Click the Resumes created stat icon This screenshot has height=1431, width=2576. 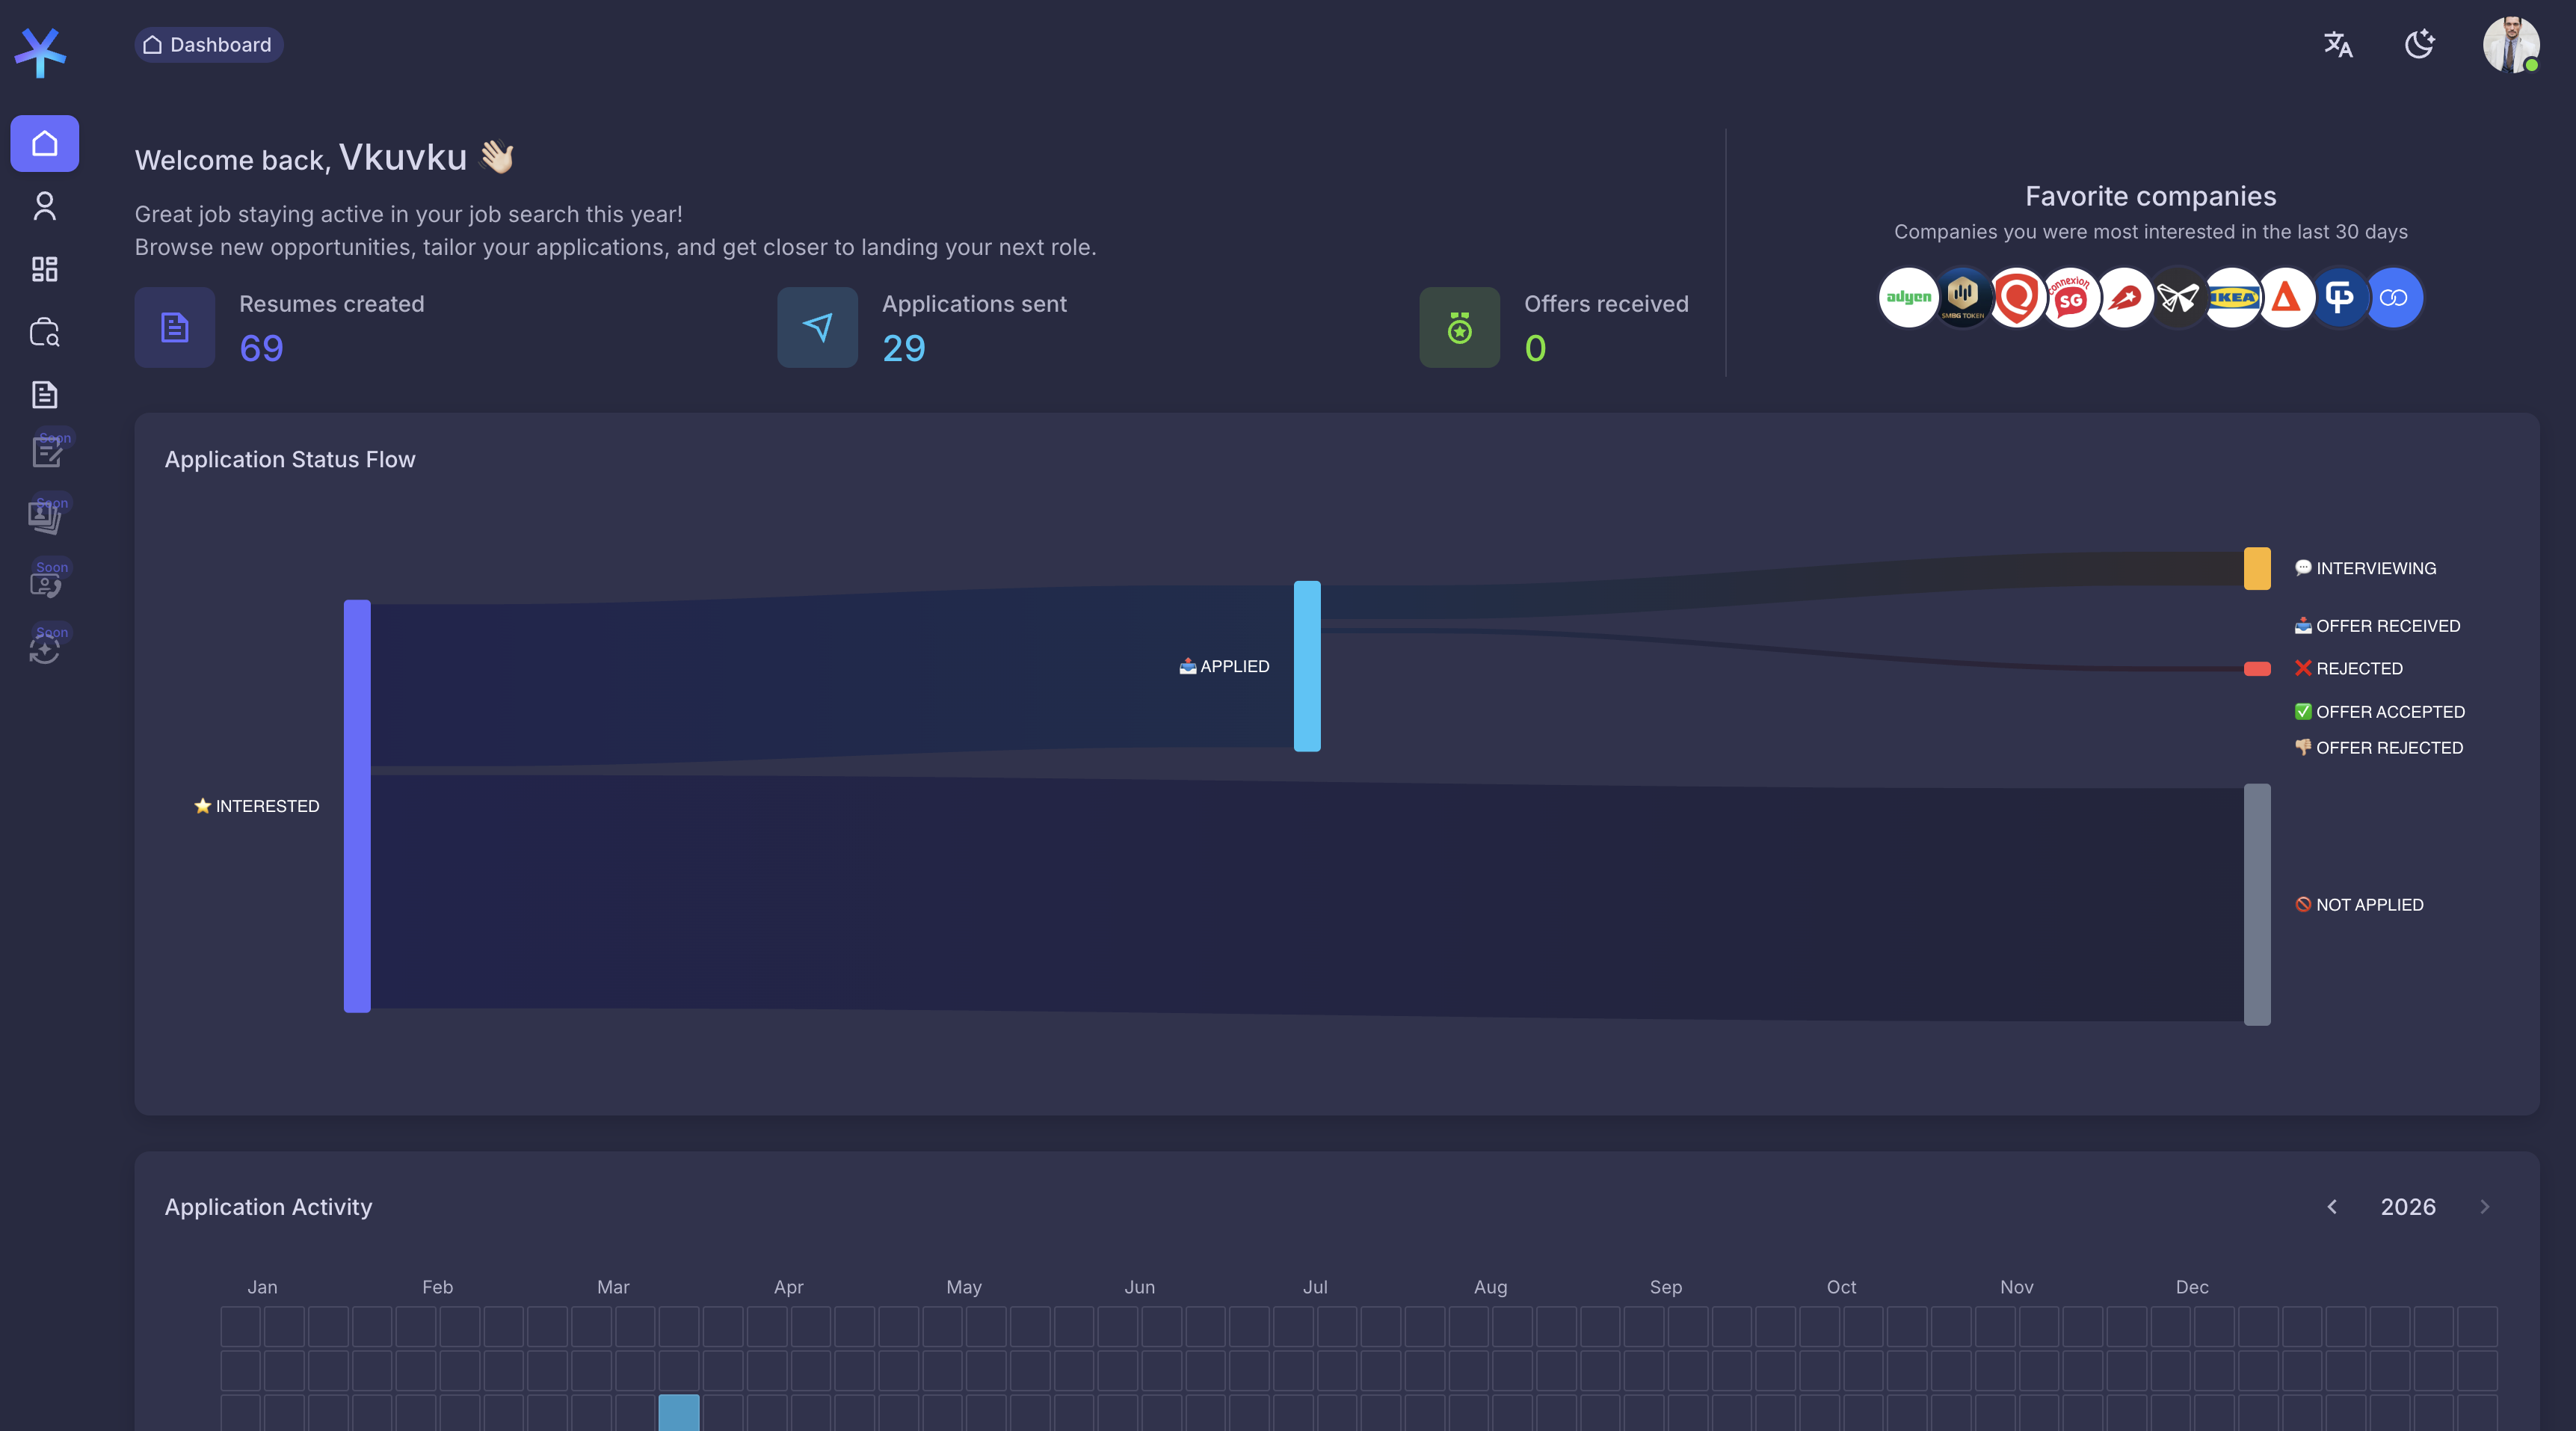pyautogui.click(x=175, y=328)
